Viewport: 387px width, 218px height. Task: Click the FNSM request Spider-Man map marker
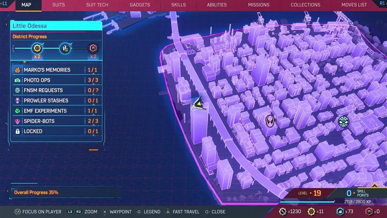pos(343,121)
